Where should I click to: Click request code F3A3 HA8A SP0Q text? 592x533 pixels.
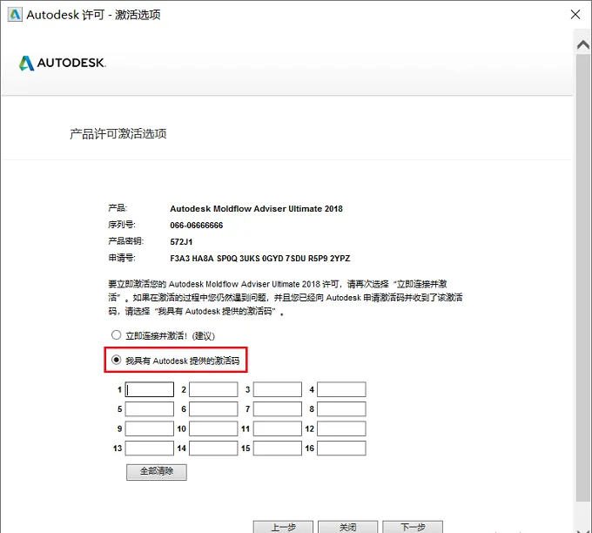[x=260, y=259]
